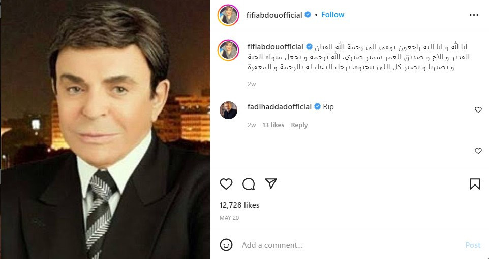The image size is (489, 259).
Task: Save post with bookmark icon
Action: [475, 184]
